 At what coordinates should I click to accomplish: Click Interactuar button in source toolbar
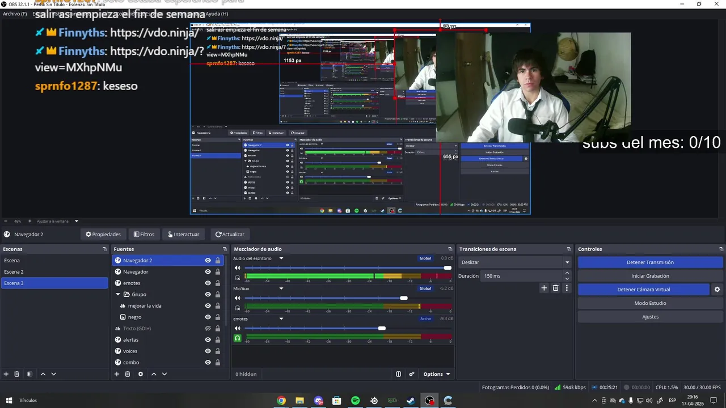pyautogui.click(x=183, y=234)
